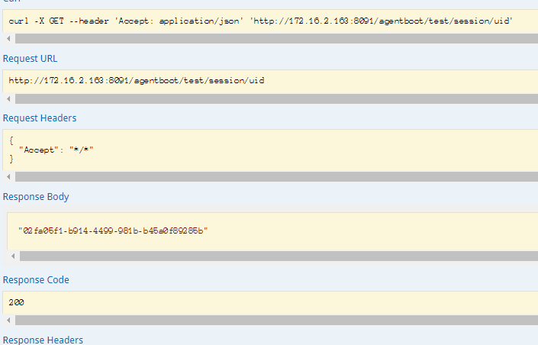Click the Response Headers heading
This screenshot has width=538, height=345.
(43, 340)
